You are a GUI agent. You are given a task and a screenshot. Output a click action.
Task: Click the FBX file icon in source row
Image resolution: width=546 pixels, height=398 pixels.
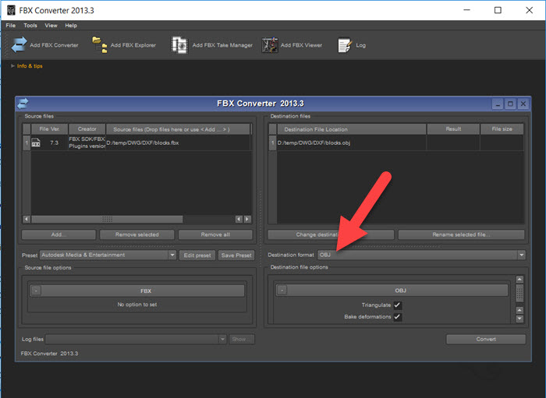tap(36, 143)
